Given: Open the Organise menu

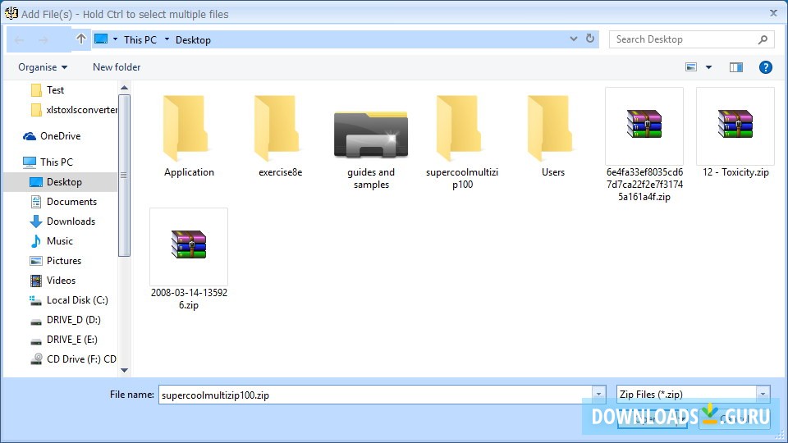Looking at the screenshot, I should [x=43, y=66].
